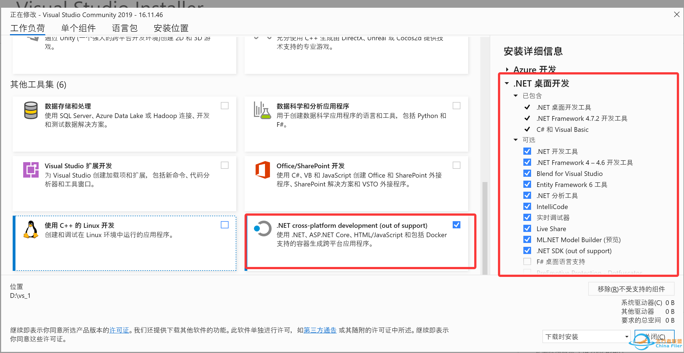Open the 许可证 link
684x353 pixels.
pos(119,330)
